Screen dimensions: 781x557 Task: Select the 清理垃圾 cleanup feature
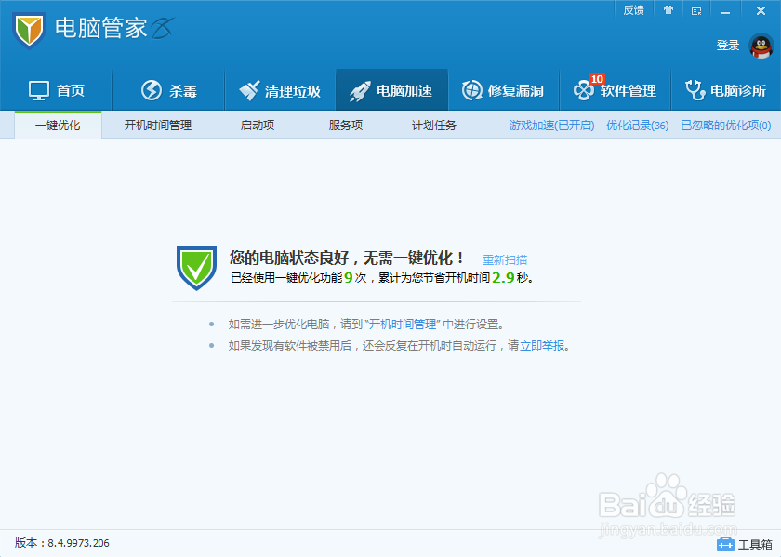pyautogui.click(x=279, y=90)
